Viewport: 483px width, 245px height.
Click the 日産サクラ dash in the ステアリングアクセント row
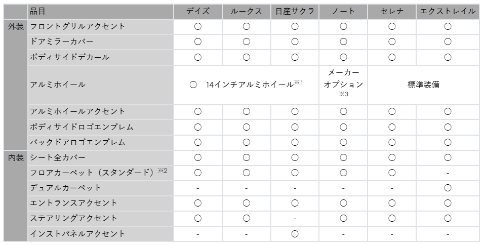point(295,219)
